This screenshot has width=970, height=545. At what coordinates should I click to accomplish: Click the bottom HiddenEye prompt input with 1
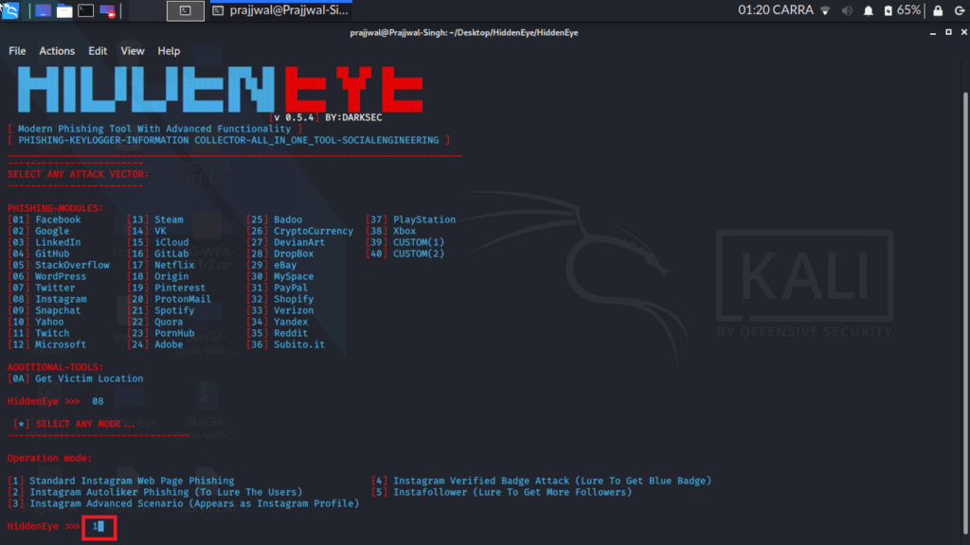(x=99, y=526)
